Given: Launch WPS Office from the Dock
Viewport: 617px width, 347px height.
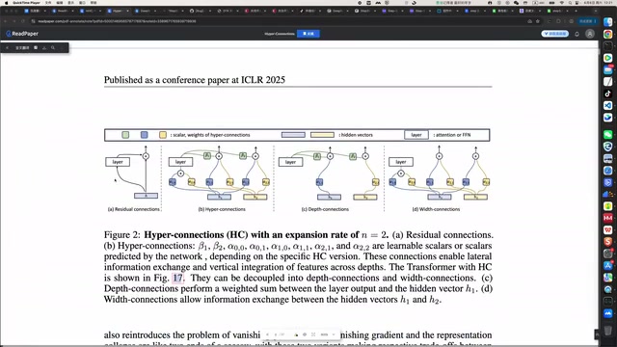Looking at the screenshot, I should pyautogui.click(x=608, y=229).
